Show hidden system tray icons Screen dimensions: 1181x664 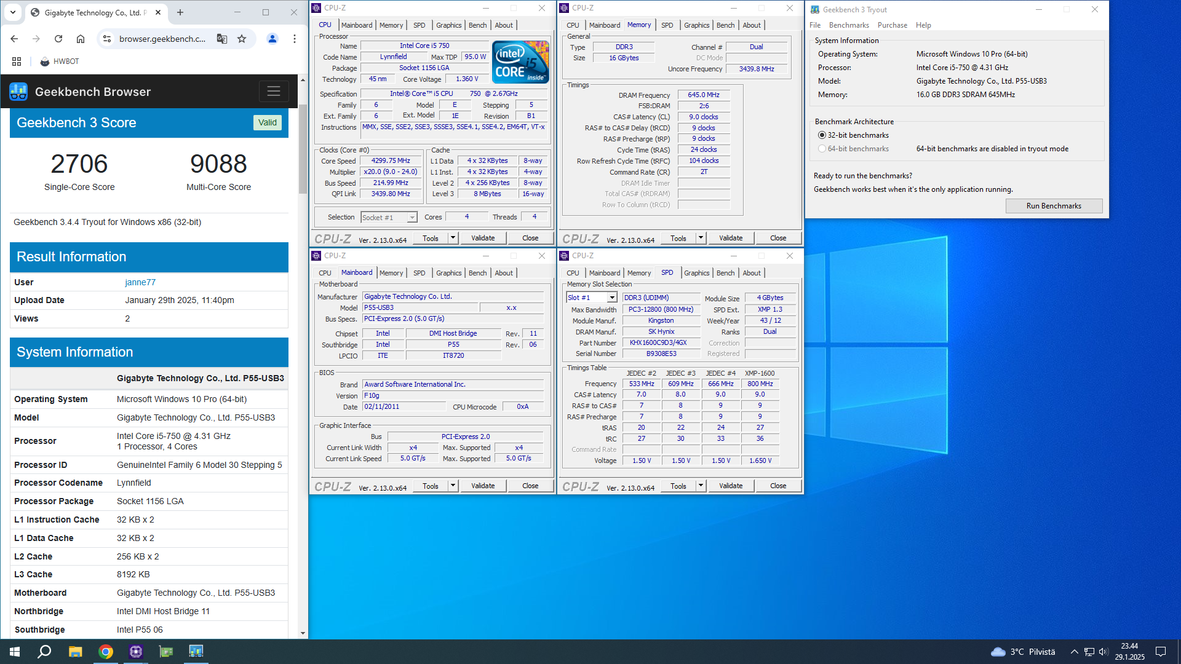(1074, 652)
